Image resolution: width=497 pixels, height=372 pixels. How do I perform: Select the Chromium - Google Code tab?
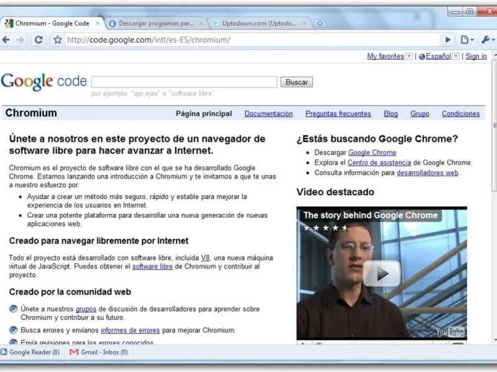[52, 24]
